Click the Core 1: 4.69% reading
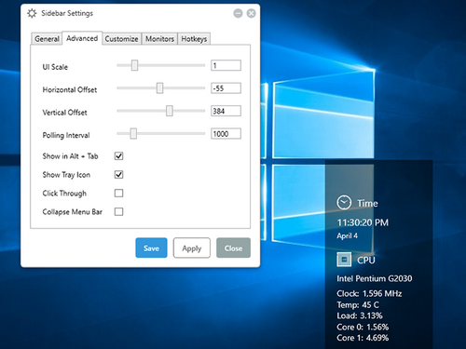The width and height of the screenshot is (466, 349). coord(363,338)
